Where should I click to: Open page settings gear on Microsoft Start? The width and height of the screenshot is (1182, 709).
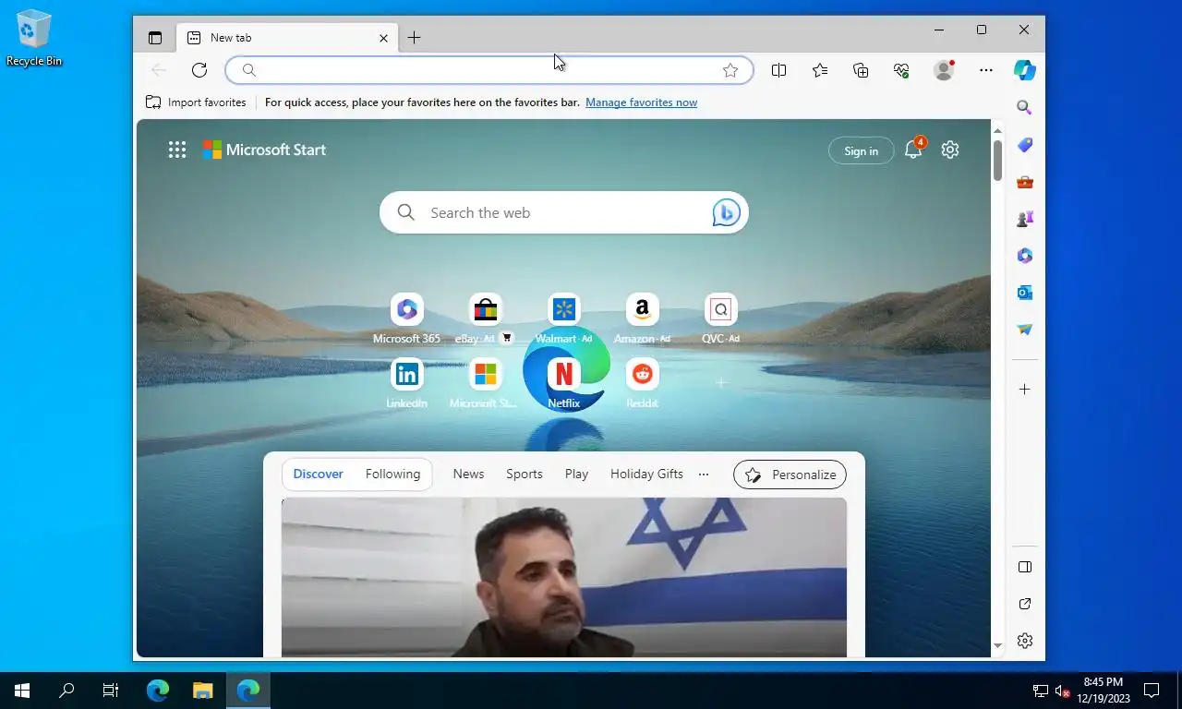coord(950,150)
